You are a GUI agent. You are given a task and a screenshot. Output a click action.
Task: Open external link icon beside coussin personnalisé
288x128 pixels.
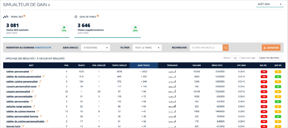[x=33, y=91]
